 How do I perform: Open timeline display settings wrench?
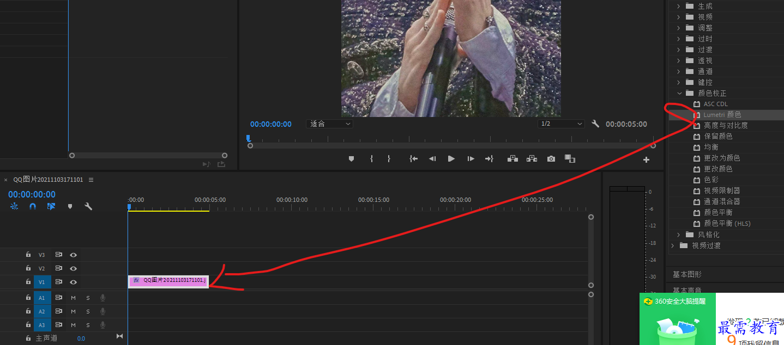click(x=88, y=207)
